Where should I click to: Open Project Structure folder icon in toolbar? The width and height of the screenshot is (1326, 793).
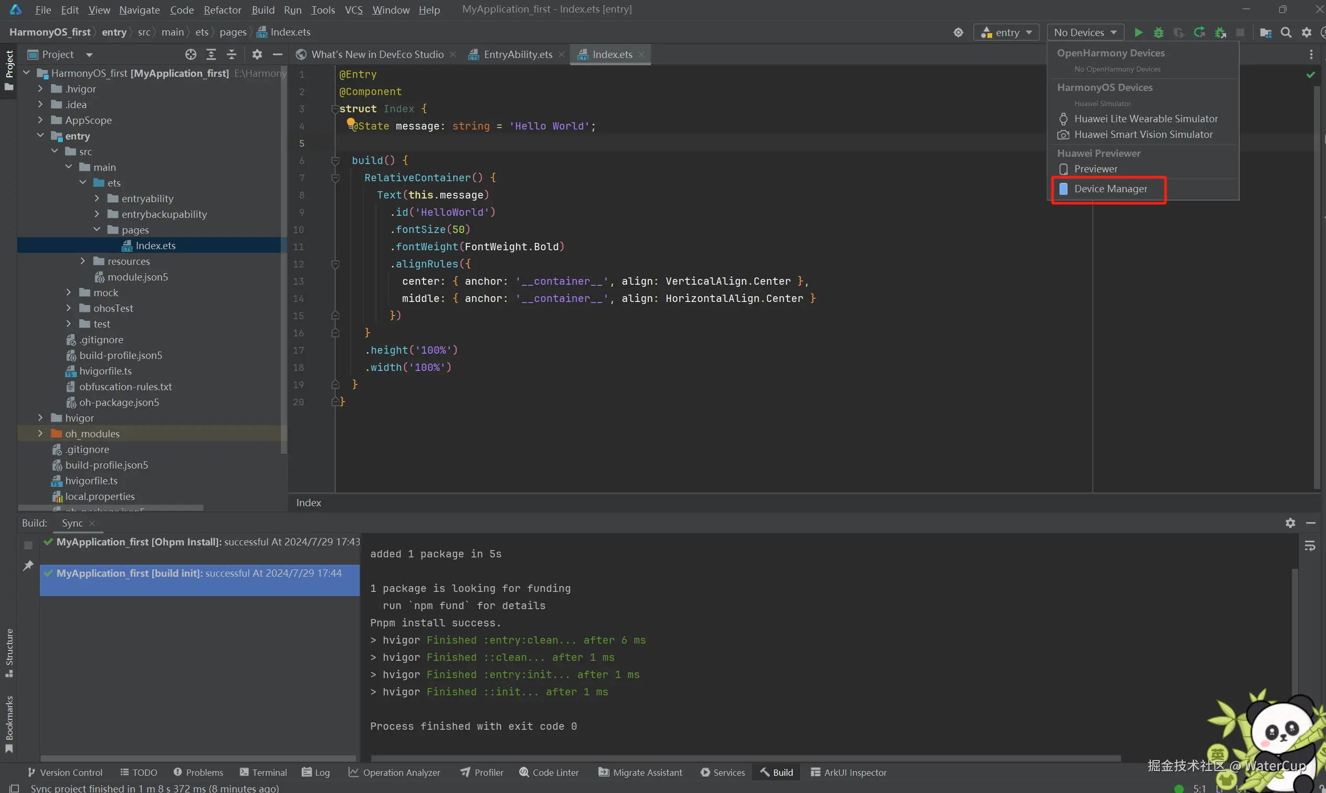click(x=1265, y=32)
